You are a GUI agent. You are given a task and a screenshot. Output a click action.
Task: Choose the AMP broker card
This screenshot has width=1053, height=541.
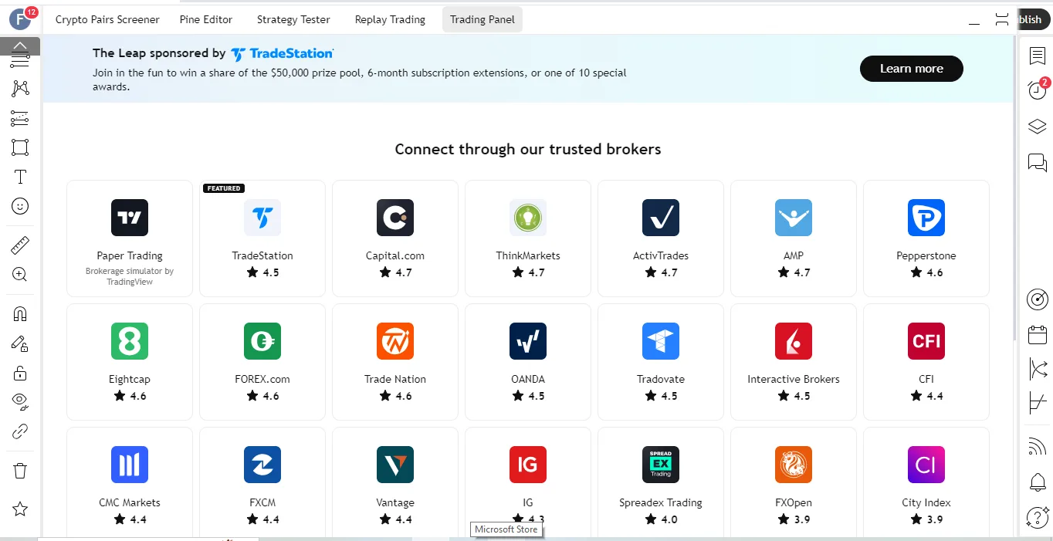pyautogui.click(x=794, y=238)
